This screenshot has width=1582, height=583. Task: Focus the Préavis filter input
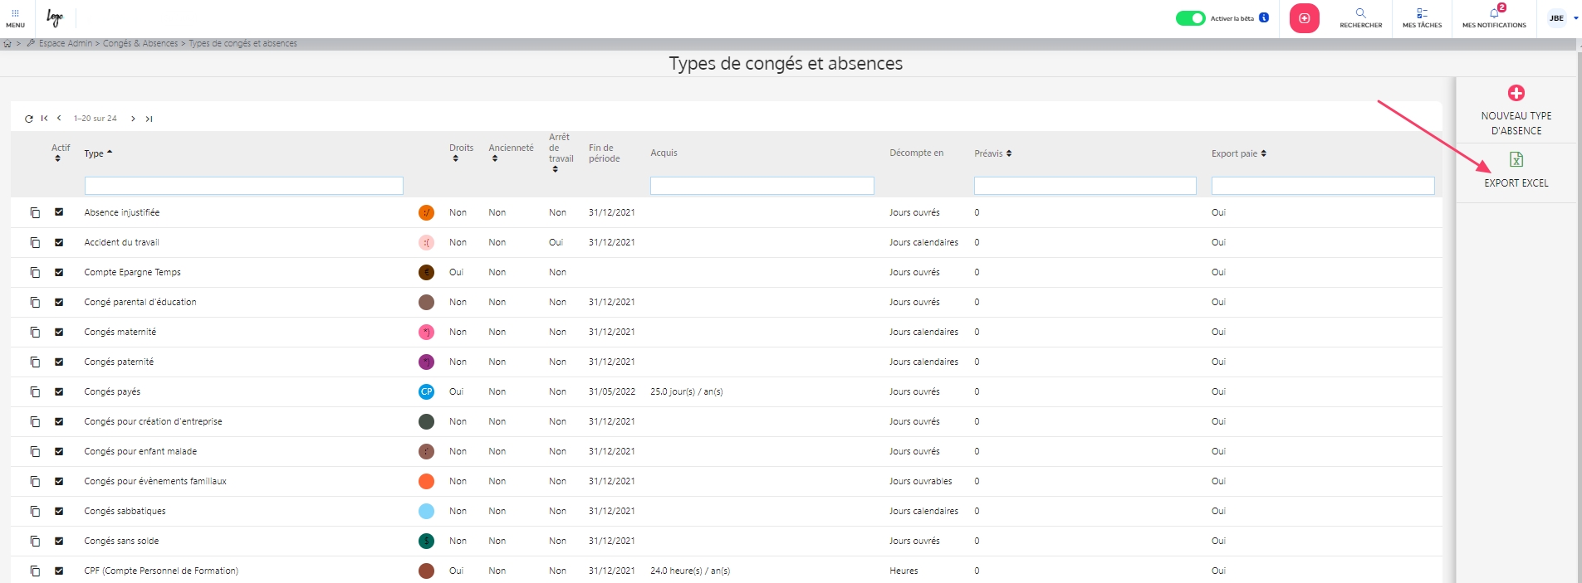(x=1085, y=186)
